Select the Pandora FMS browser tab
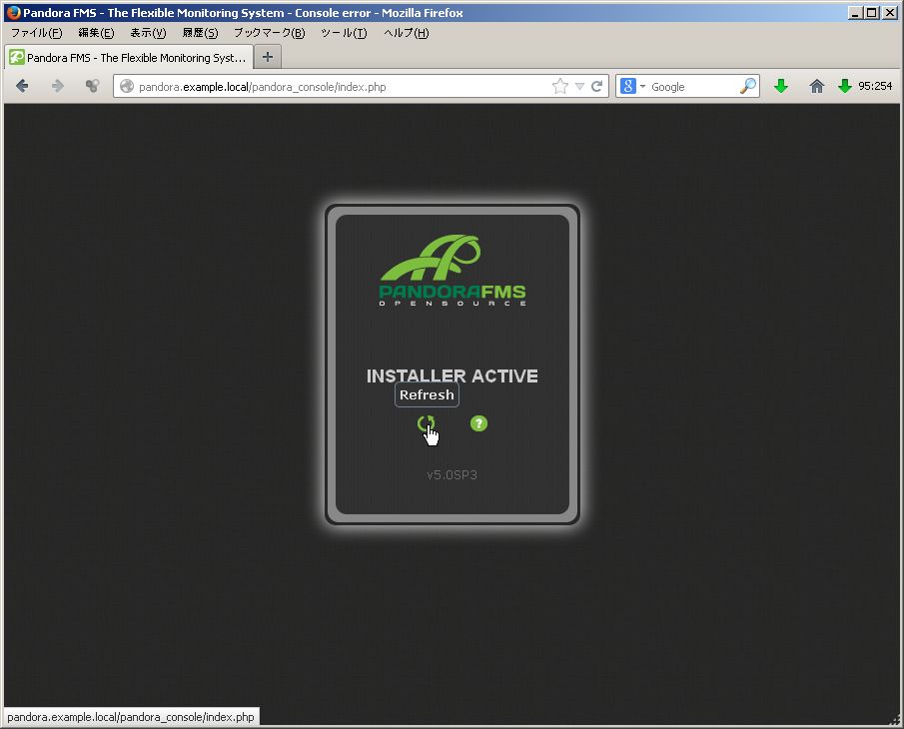The width and height of the screenshot is (904, 729). click(129, 57)
